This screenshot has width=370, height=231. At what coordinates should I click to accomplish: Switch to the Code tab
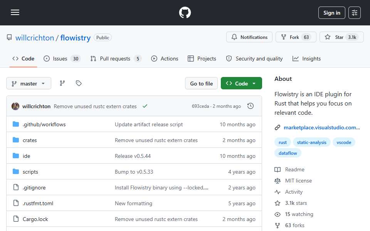click(x=23, y=59)
